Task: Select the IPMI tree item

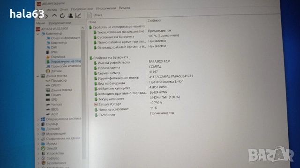Action: pos(52,52)
